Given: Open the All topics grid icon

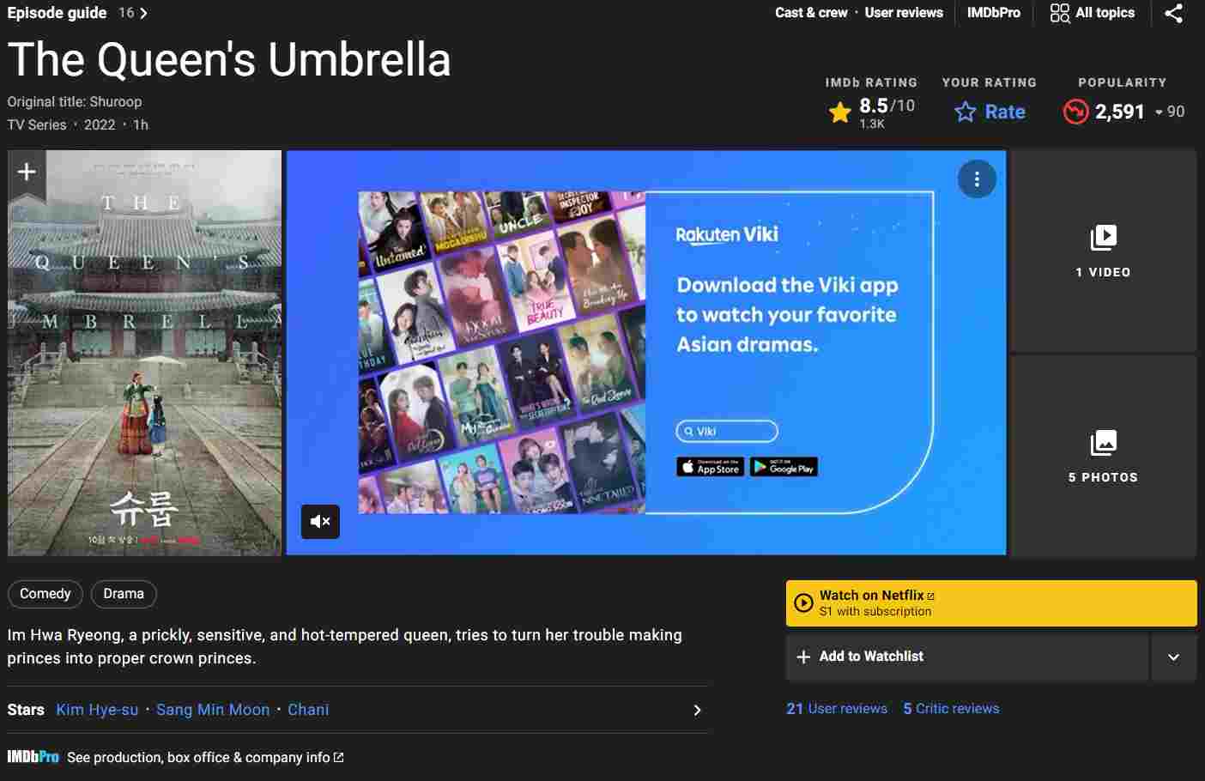Looking at the screenshot, I should pos(1060,13).
